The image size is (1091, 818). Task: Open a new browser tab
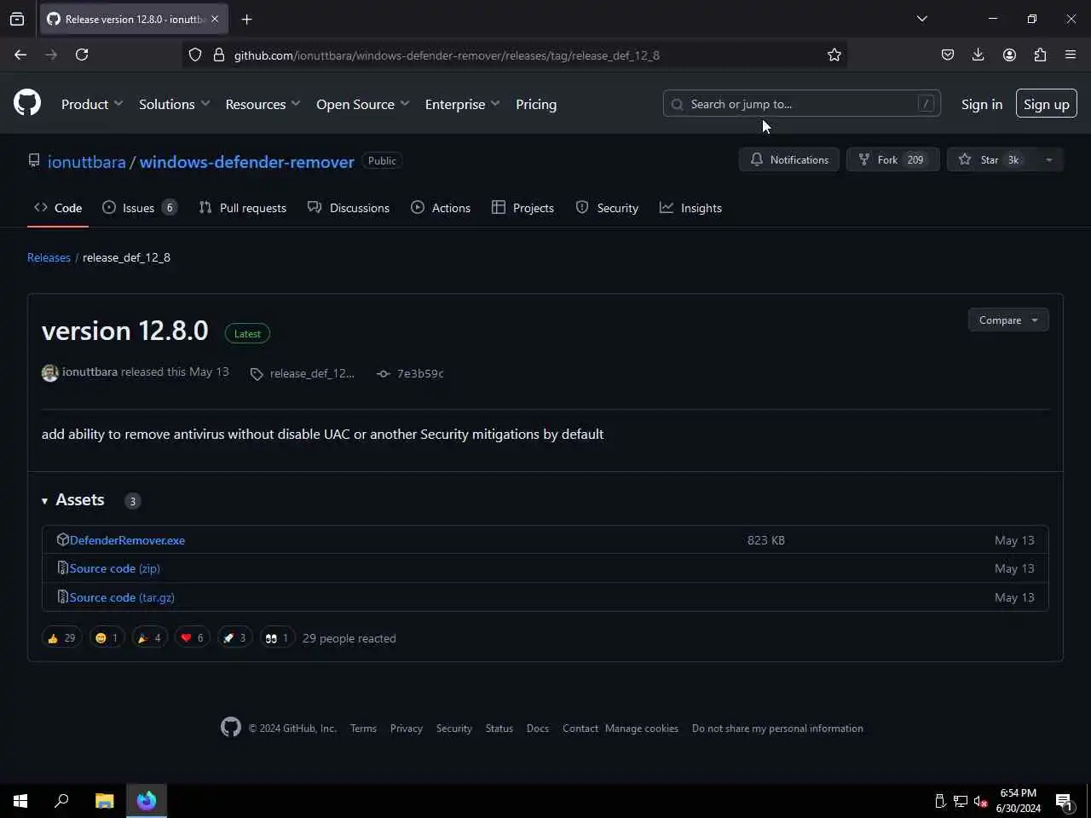246,19
